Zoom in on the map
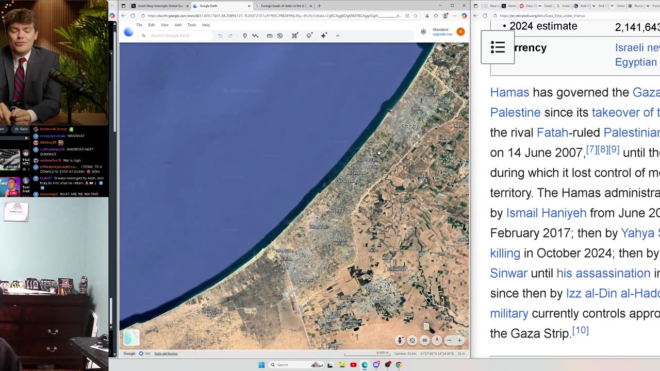The height and width of the screenshot is (371, 660). [x=459, y=340]
